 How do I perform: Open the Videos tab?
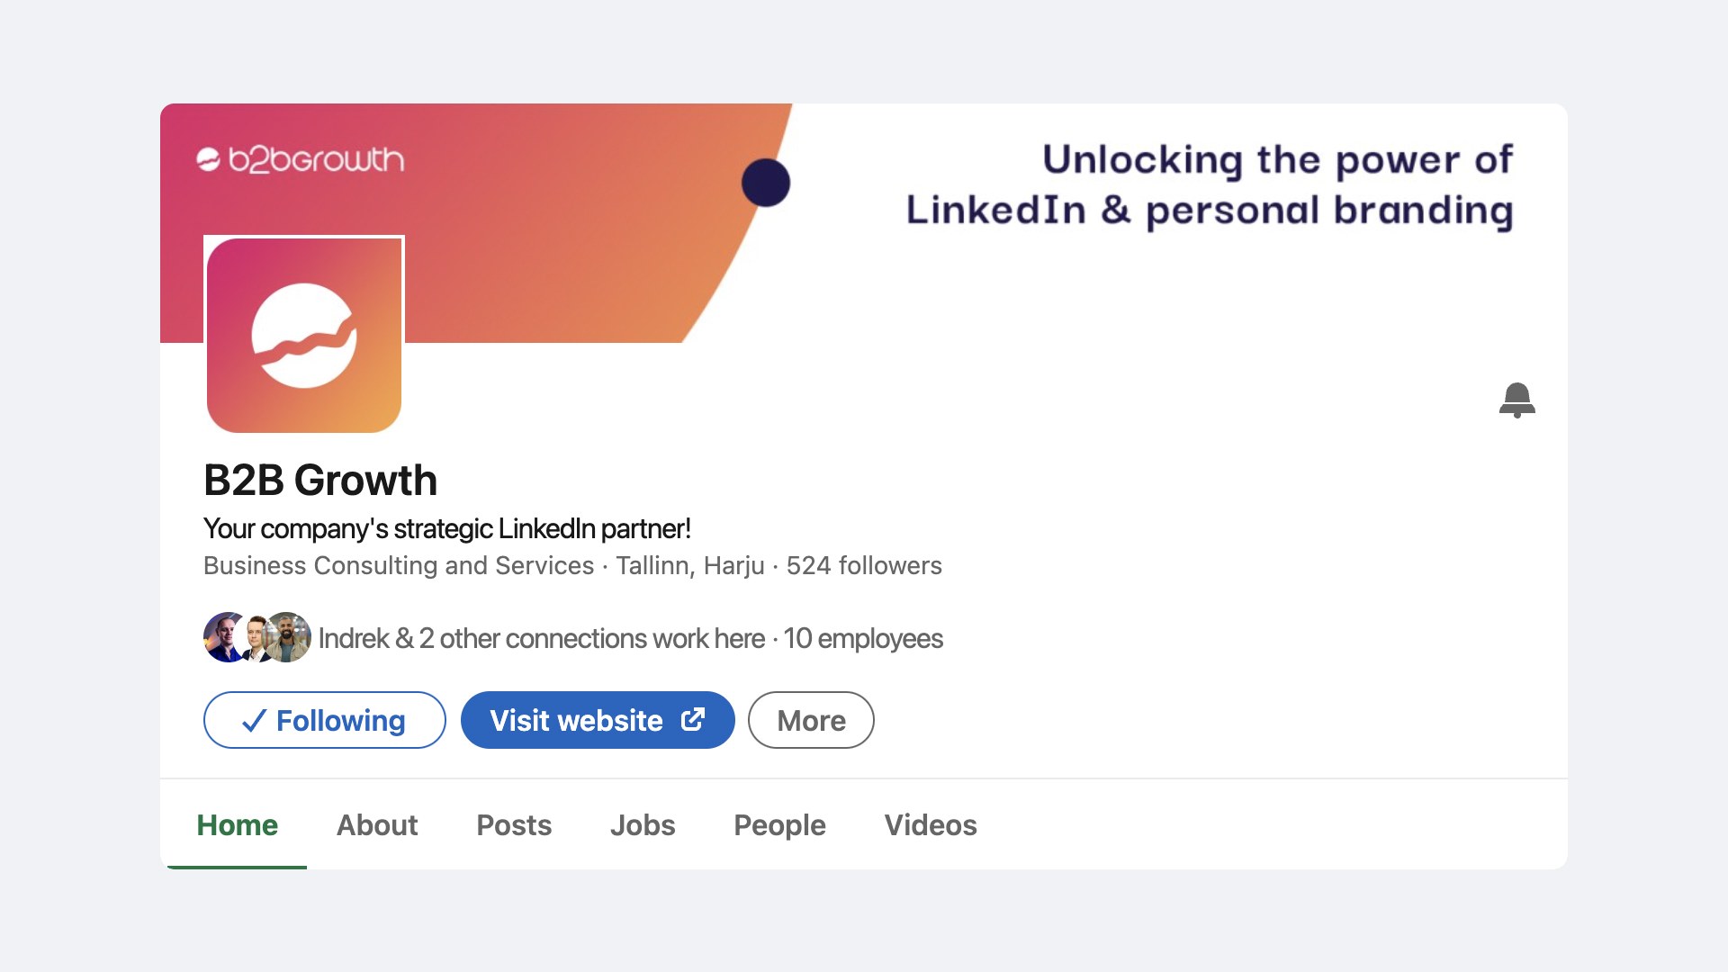click(x=931, y=824)
